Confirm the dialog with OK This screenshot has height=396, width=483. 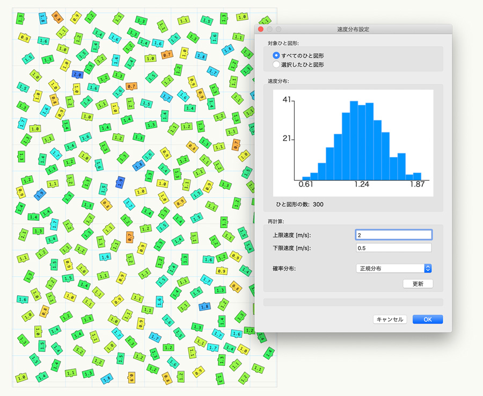point(428,319)
